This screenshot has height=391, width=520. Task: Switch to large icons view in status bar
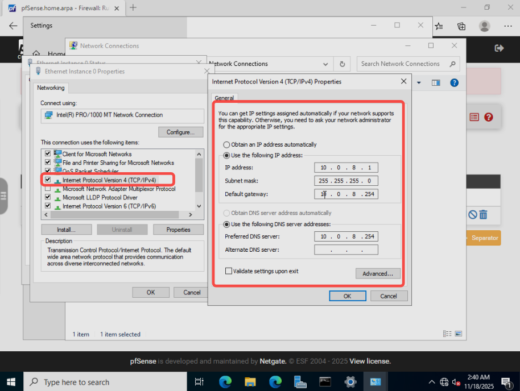pyautogui.click(x=459, y=334)
